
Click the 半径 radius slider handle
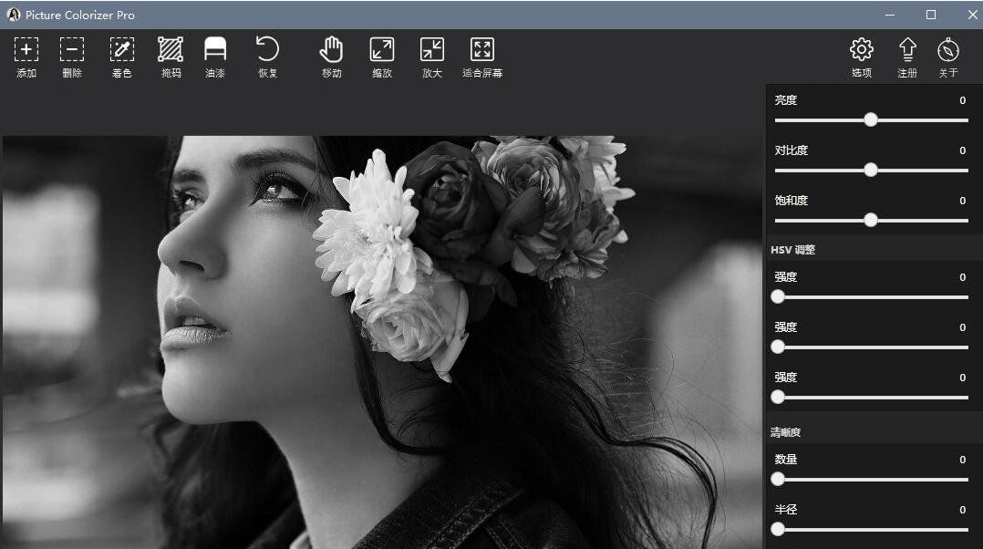tap(778, 529)
